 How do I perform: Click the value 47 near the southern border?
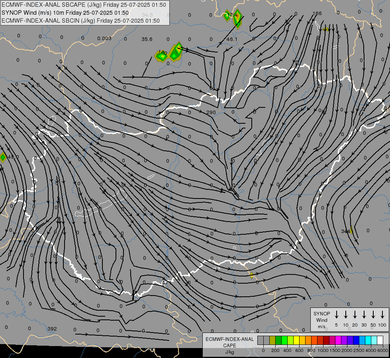click(x=166, y=283)
